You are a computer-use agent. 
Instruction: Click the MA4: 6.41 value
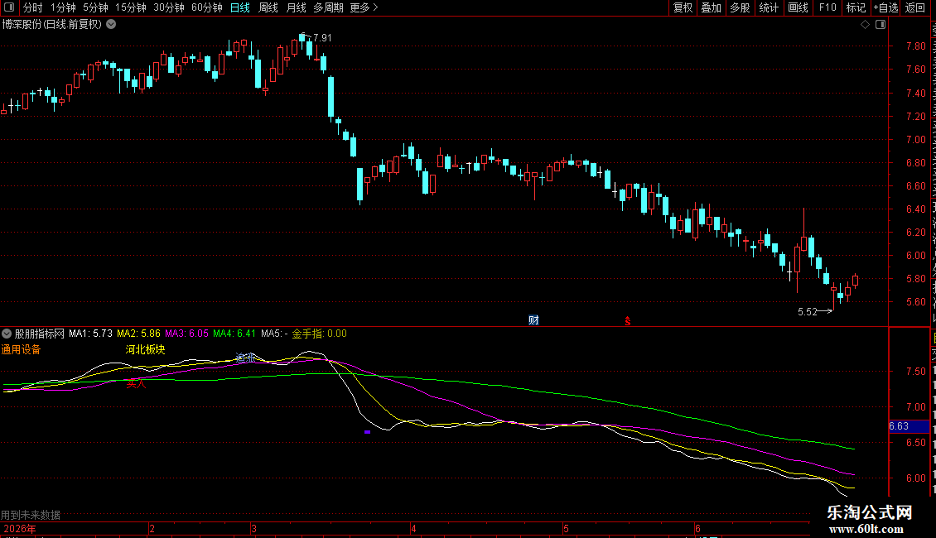(234, 334)
